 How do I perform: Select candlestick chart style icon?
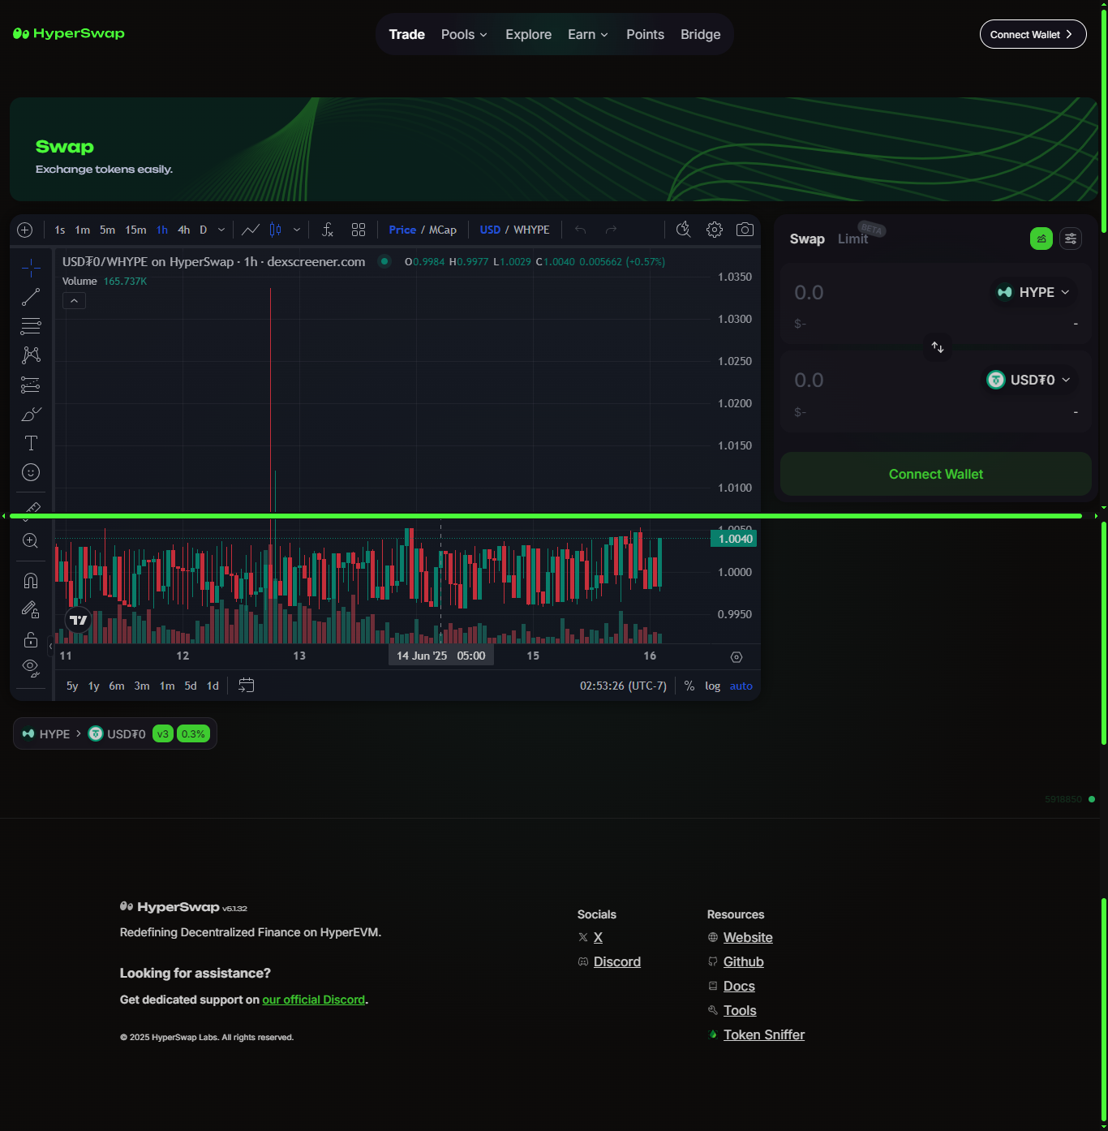(x=276, y=230)
